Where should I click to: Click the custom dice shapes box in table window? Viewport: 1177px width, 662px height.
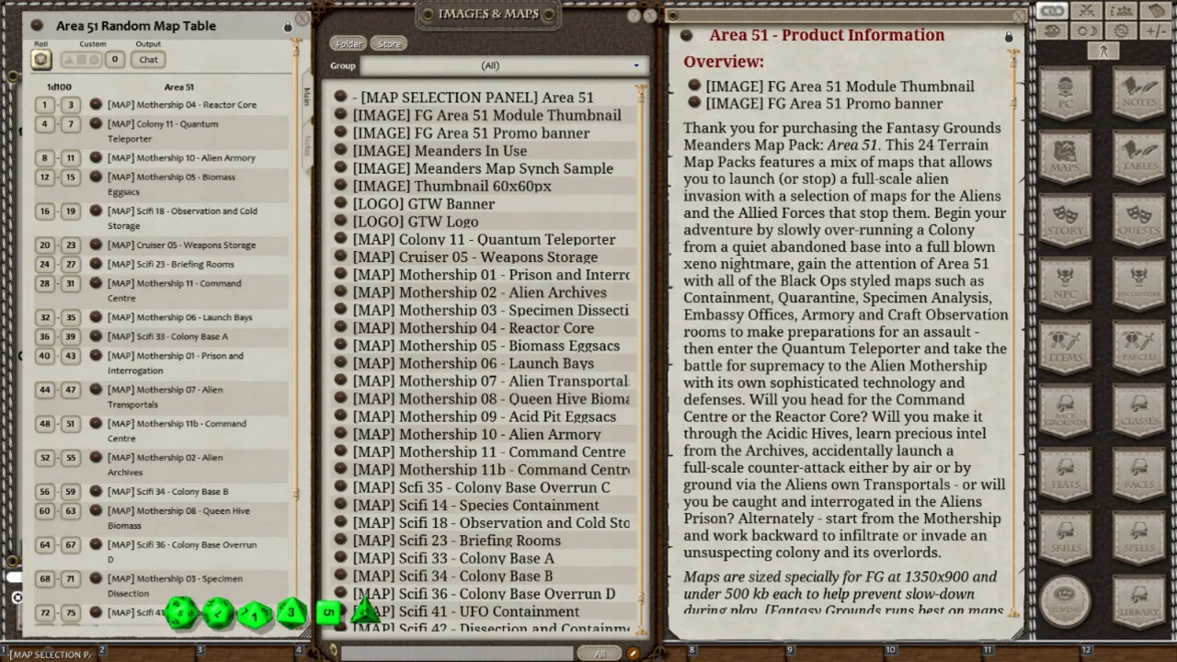[81, 60]
